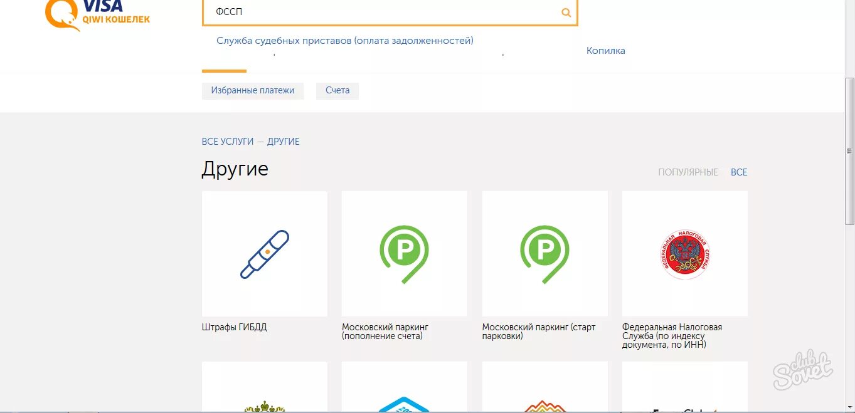Viewport: 855px width, 413px height.
Task: Select the ВСЕ filter
Action: (739, 172)
